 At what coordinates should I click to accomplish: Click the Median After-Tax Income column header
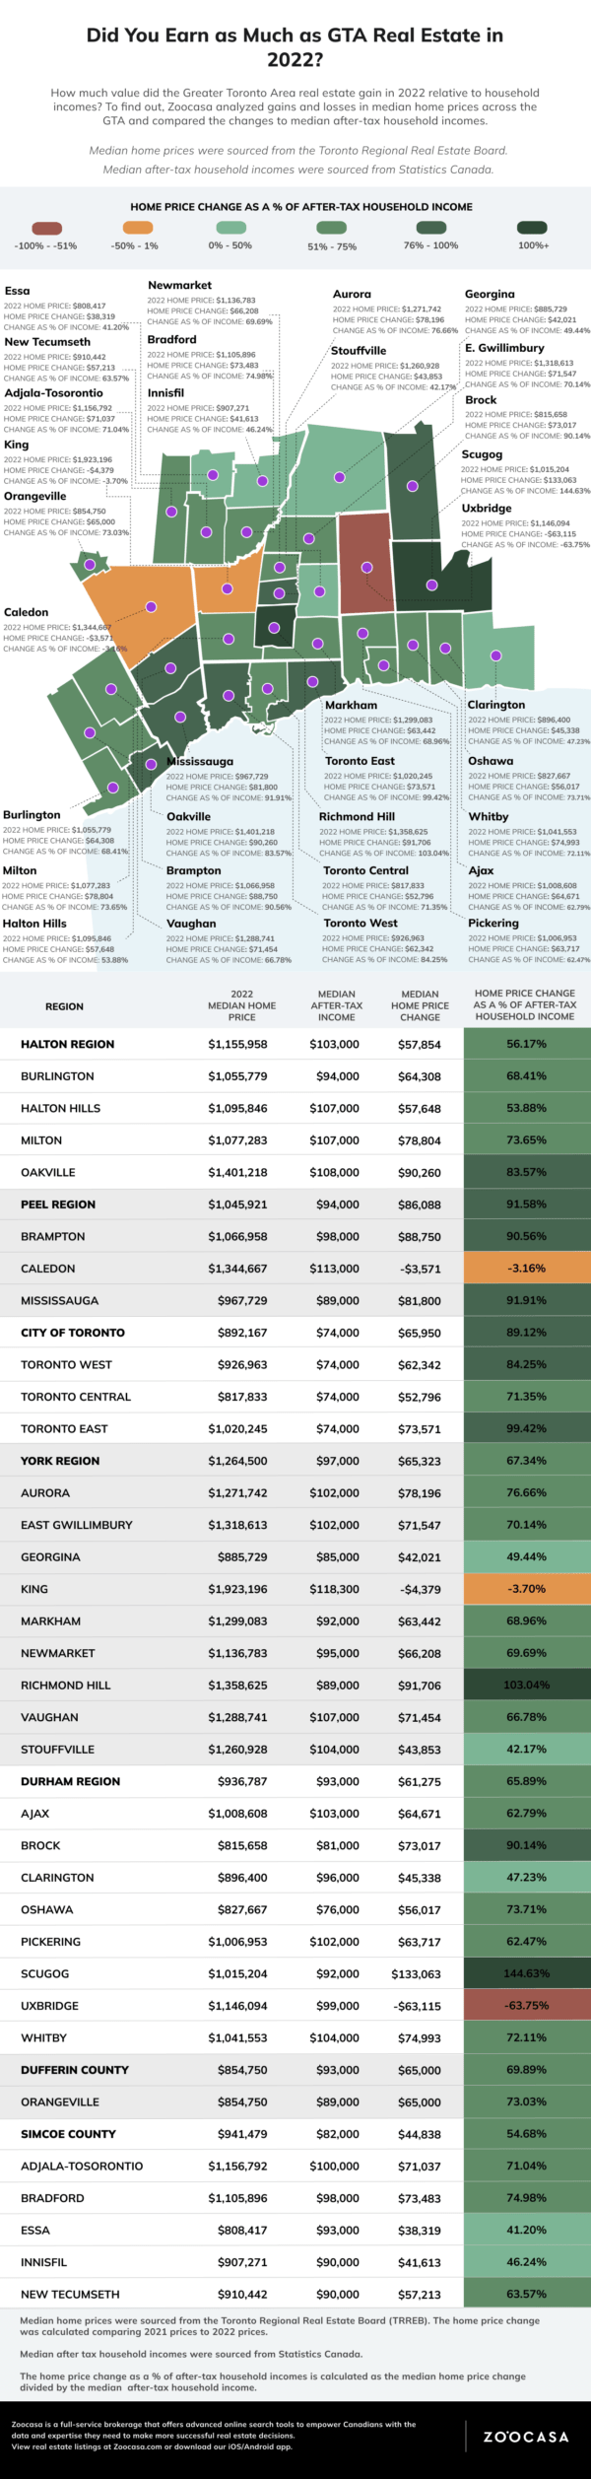pyautogui.click(x=336, y=1005)
